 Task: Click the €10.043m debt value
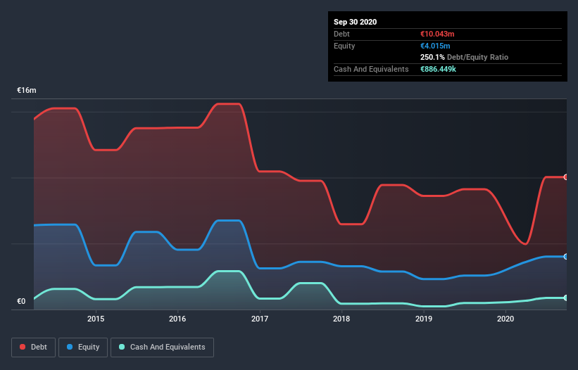click(437, 34)
